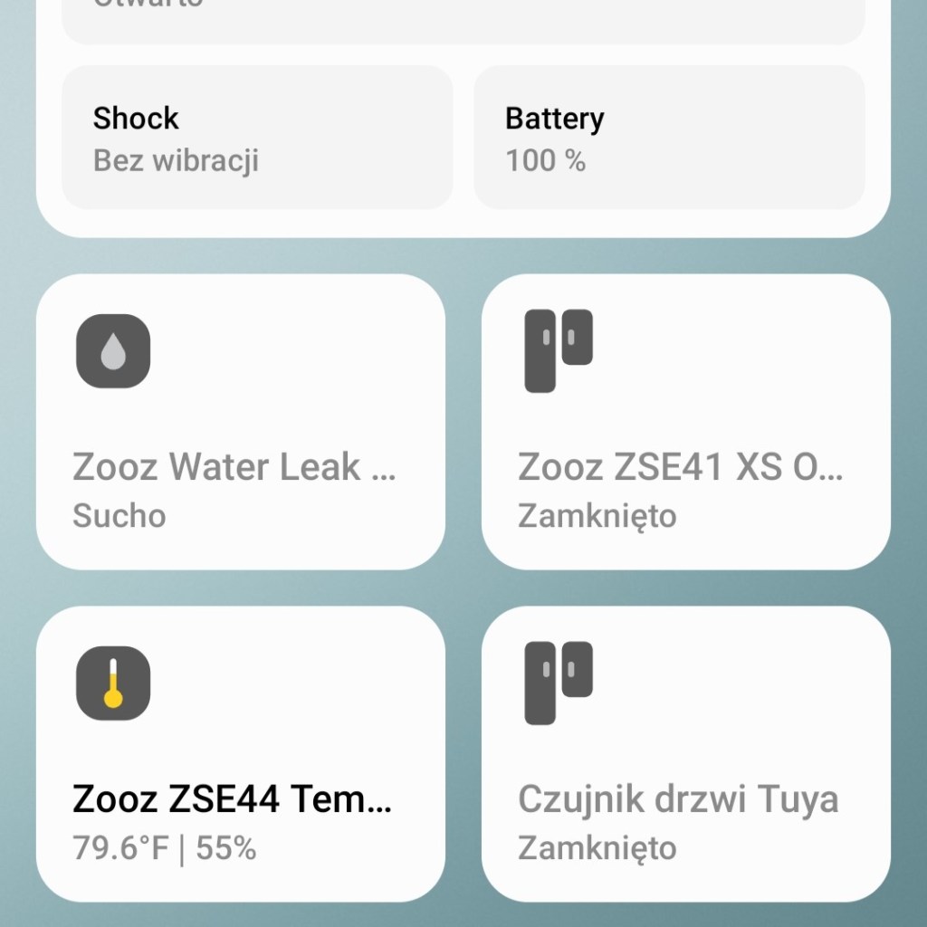Tap the 100 % battery value
The height and width of the screenshot is (927, 927).
point(545,161)
